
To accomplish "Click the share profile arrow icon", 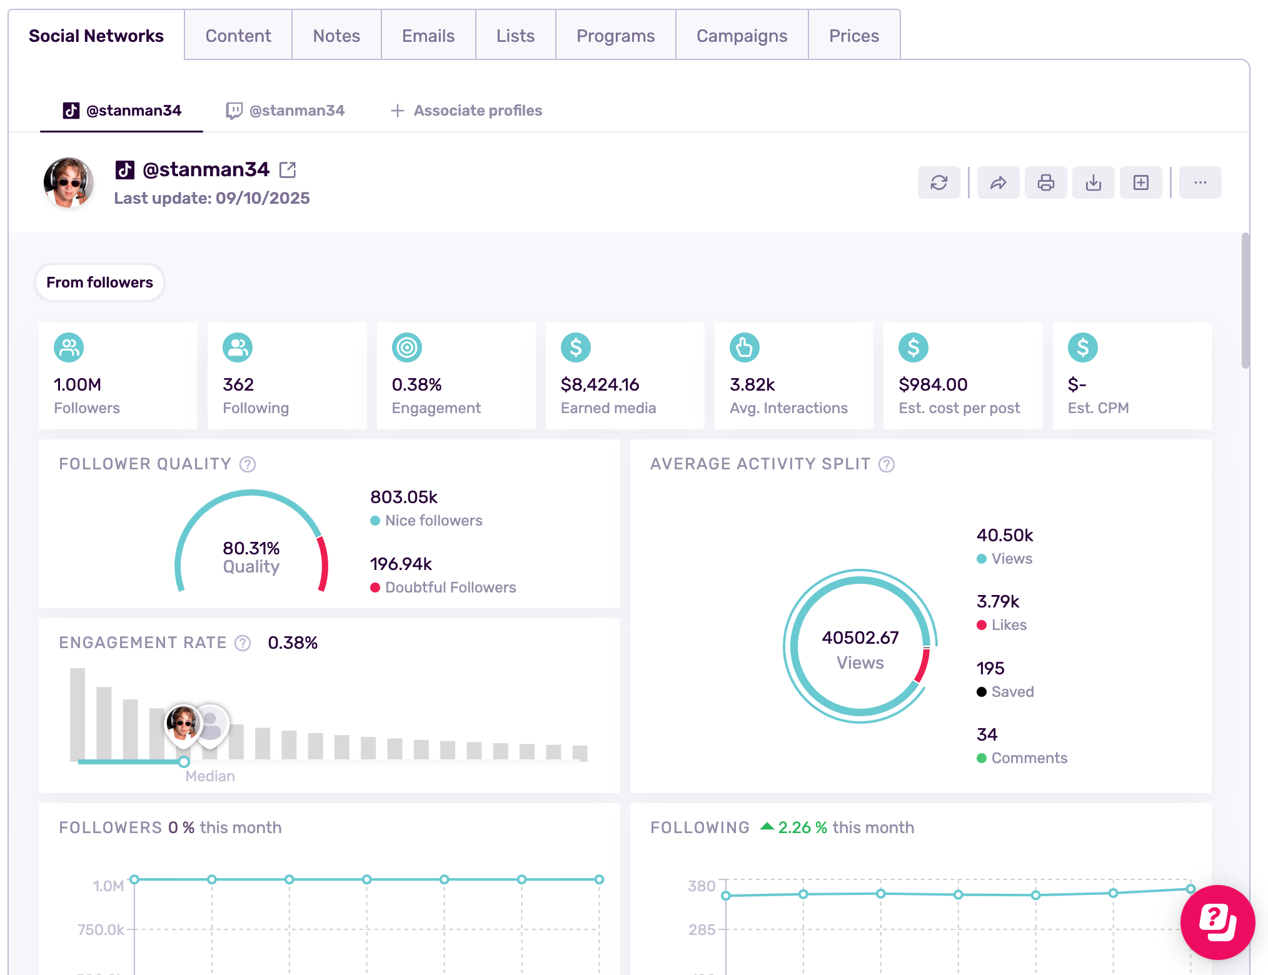I will pos(998,182).
